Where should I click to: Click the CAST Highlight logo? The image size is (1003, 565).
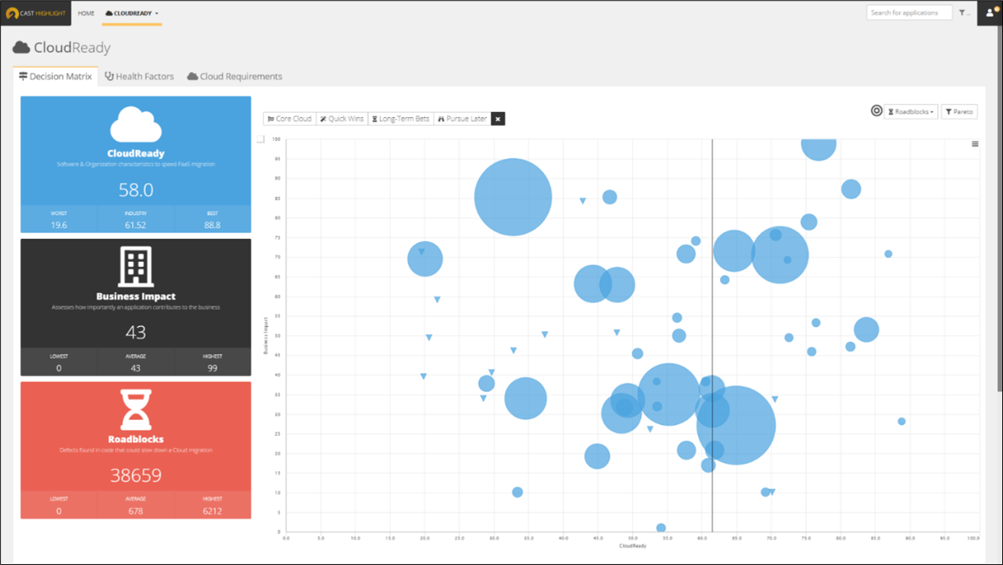pos(36,13)
